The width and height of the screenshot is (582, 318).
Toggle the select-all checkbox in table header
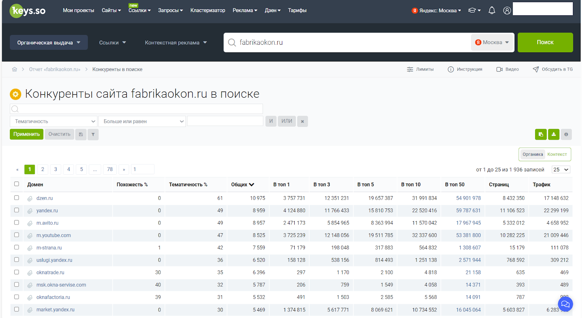[16, 184]
